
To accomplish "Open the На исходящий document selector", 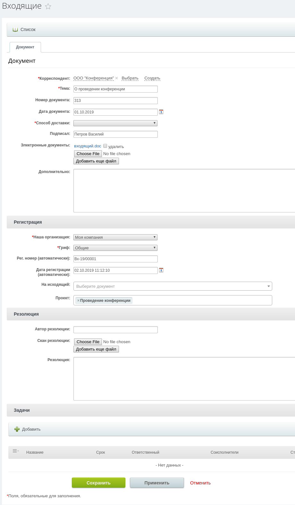I will [173, 286].
